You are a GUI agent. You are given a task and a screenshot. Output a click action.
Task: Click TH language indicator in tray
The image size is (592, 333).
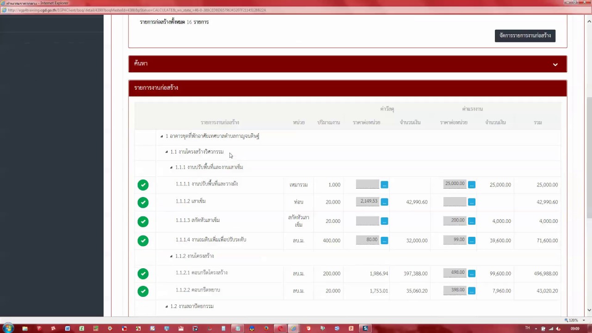[527, 328]
